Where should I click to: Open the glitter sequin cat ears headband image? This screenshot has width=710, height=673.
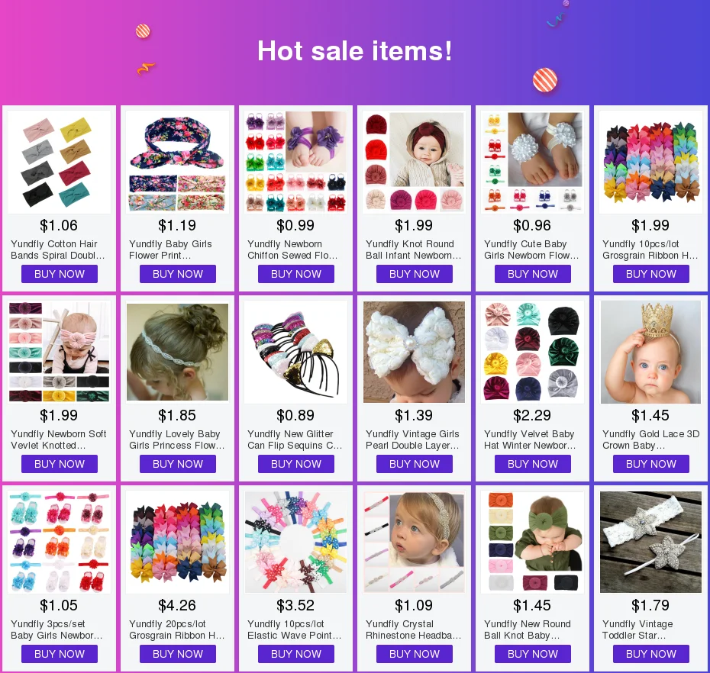coord(295,352)
